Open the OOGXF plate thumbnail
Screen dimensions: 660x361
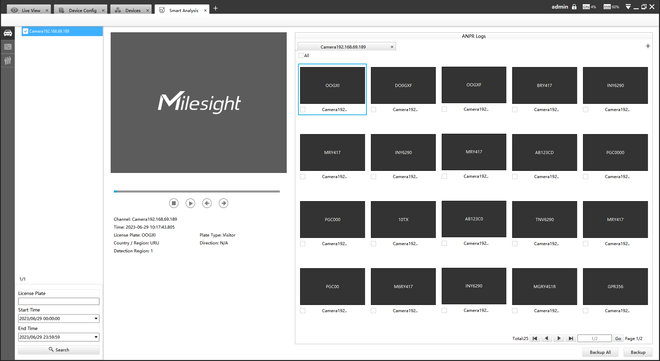(474, 85)
